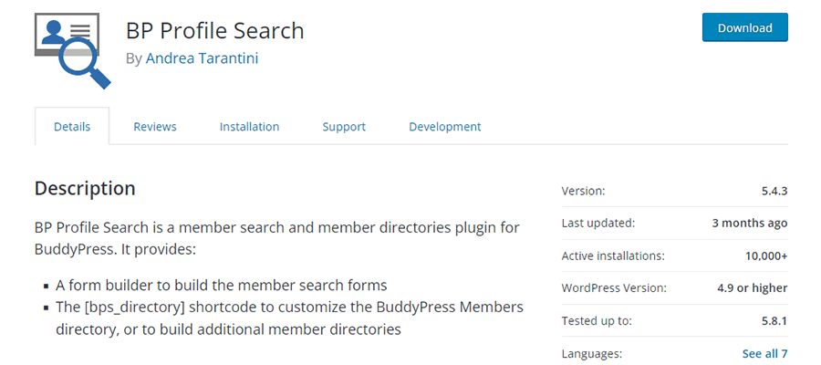This screenshot has height=365, width=821.
Task: Switch to the Details tab
Action: (72, 127)
